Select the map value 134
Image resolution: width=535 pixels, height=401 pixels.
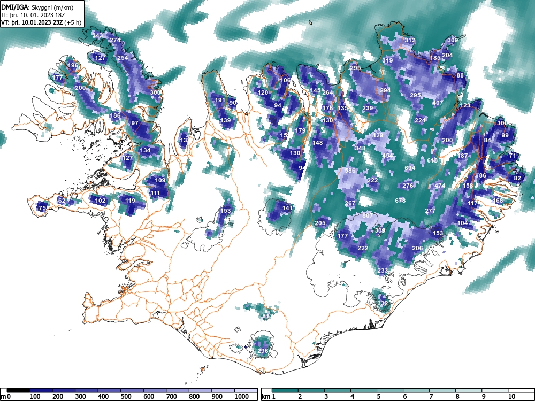145,150
